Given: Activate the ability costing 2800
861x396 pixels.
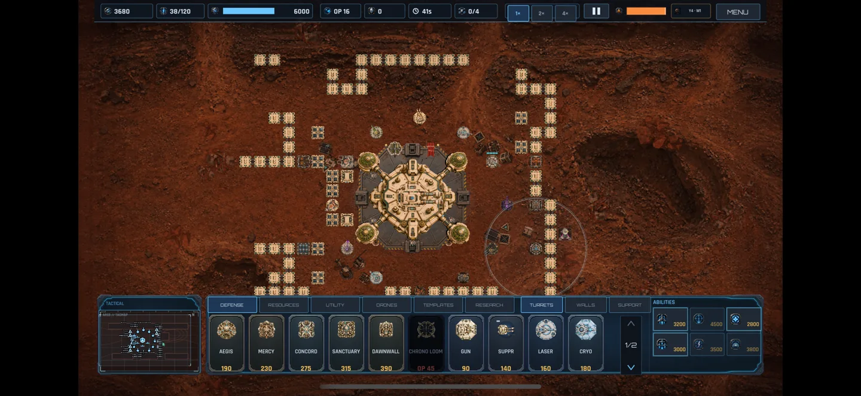Looking at the screenshot, I should coord(744,320).
